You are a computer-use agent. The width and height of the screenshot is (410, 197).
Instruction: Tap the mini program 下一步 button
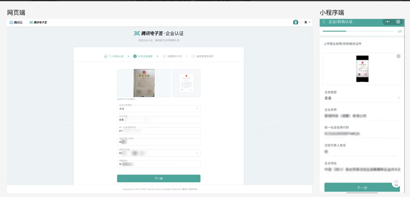click(362, 188)
